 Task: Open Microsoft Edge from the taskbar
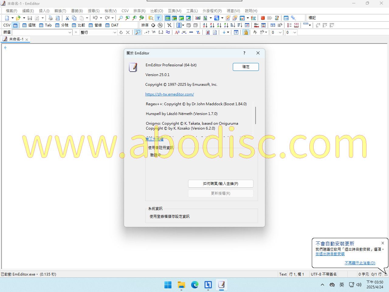tap(195, 285)
